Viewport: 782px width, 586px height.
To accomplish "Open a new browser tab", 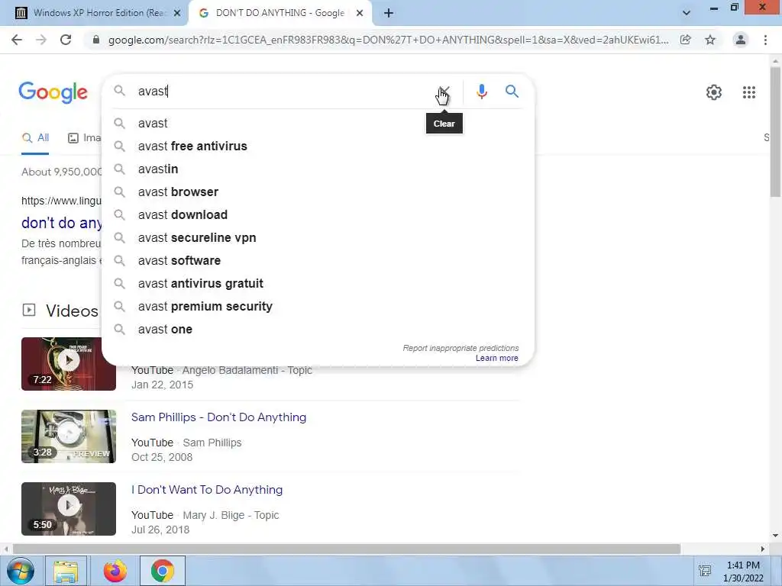I will point(389,13).
